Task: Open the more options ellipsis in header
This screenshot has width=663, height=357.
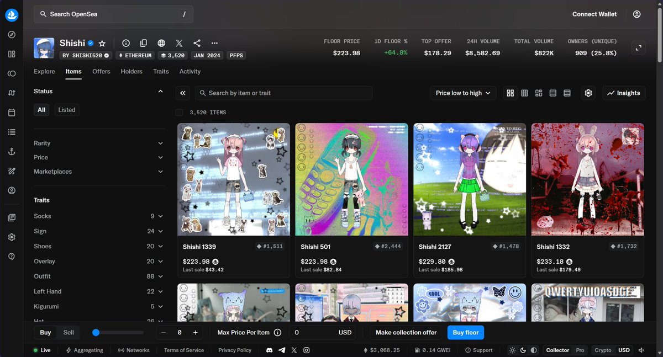Action: pos(214,43)
